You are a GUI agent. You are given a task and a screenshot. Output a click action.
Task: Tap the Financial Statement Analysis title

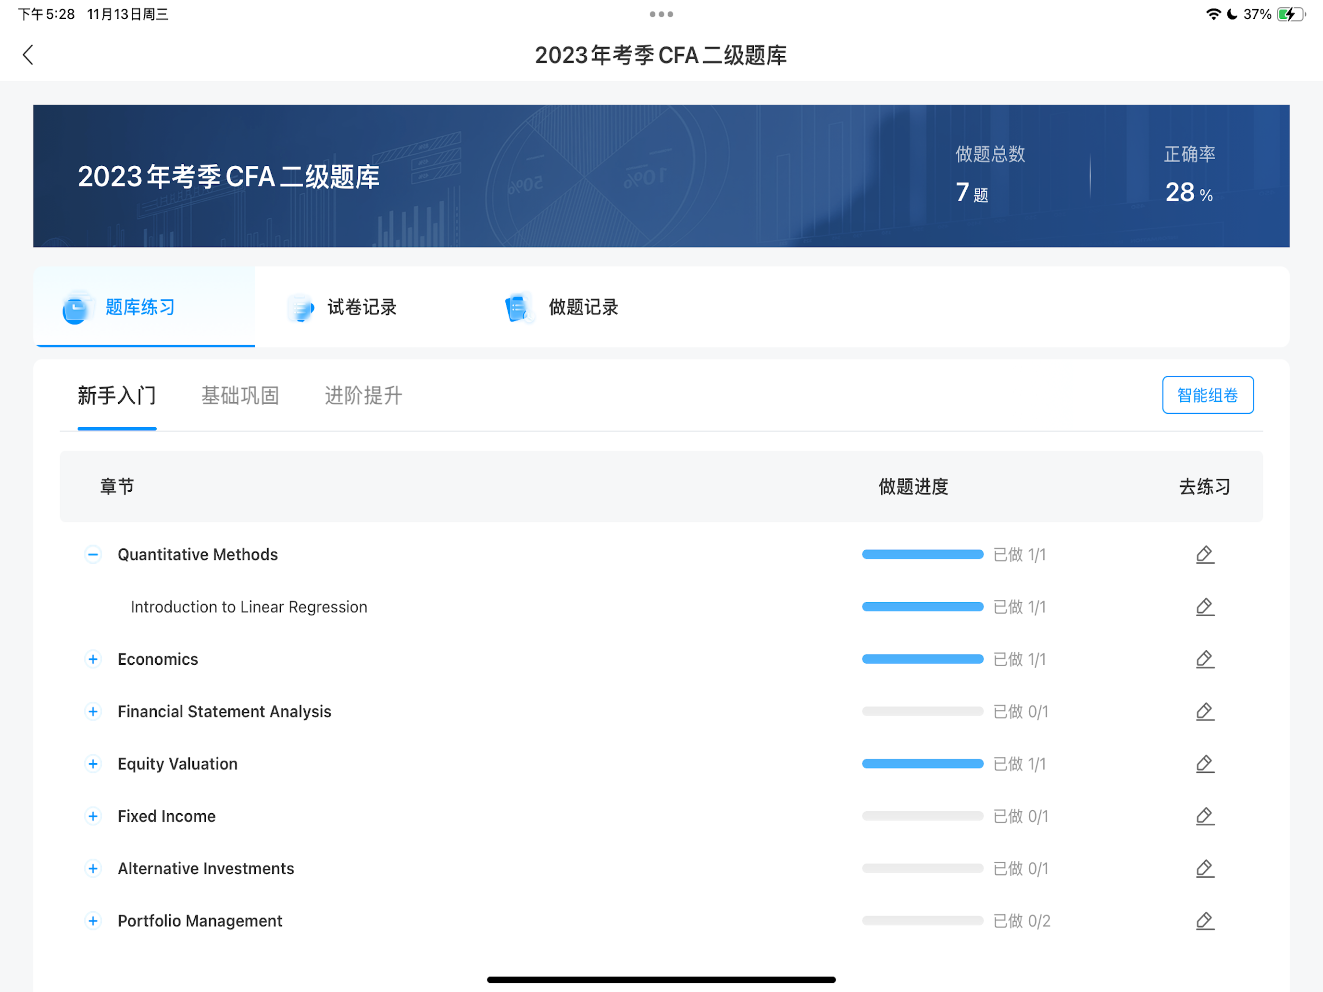click(225, 712)
